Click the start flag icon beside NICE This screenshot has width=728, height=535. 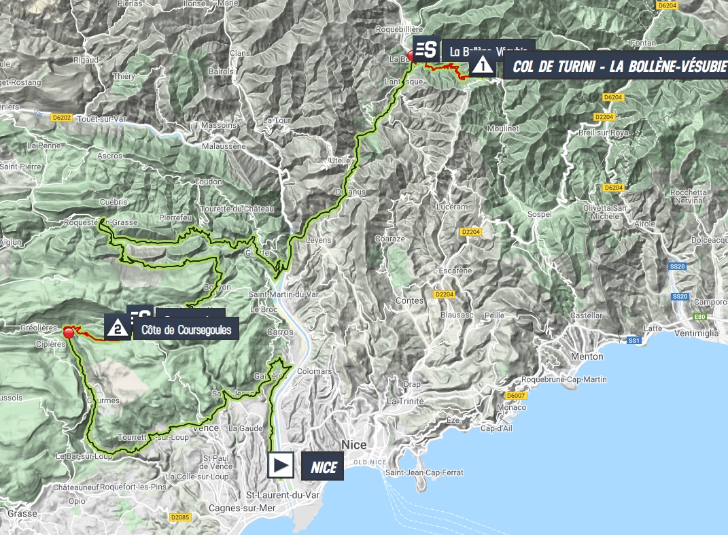coord(281,466)
